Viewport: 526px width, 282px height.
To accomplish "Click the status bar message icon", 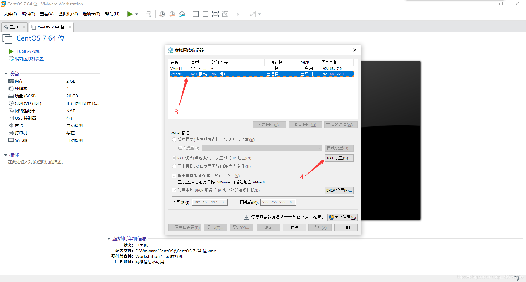I will [516, 278].
